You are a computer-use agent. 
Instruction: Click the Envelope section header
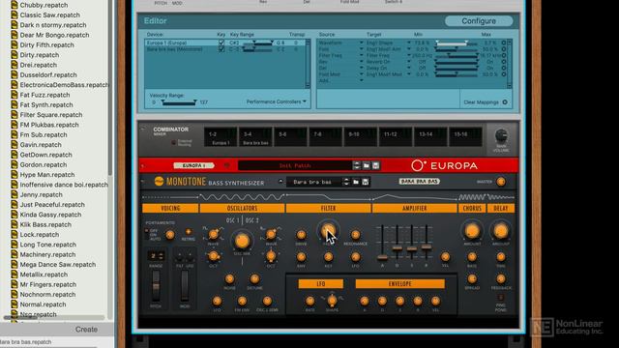tap(399, 283)
